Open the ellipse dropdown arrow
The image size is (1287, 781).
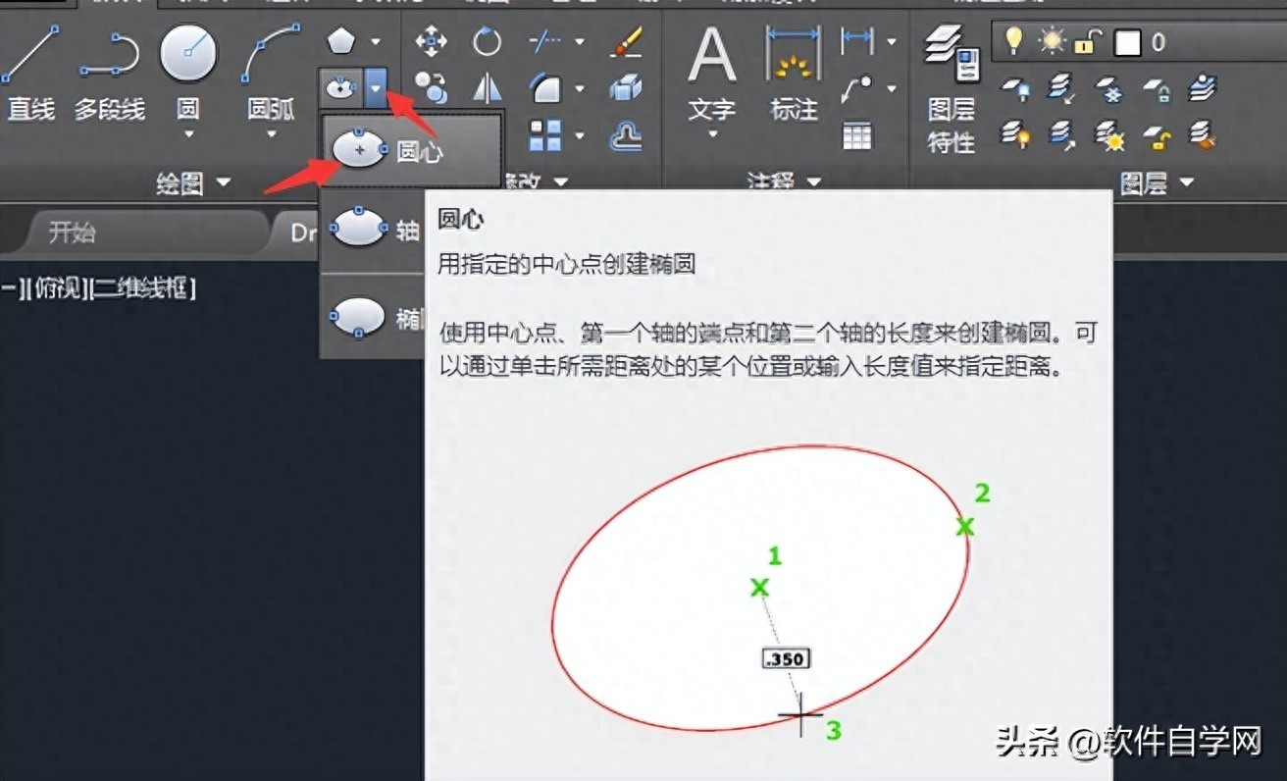(x=377, y=88)
